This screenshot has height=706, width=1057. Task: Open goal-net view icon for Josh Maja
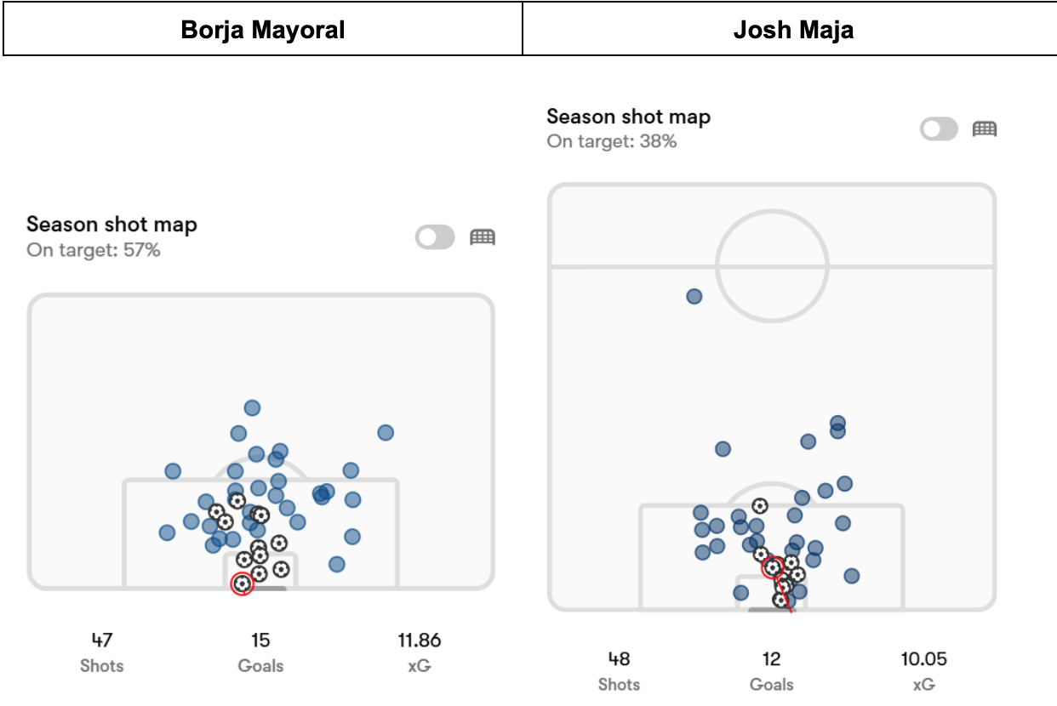(985, 129)
